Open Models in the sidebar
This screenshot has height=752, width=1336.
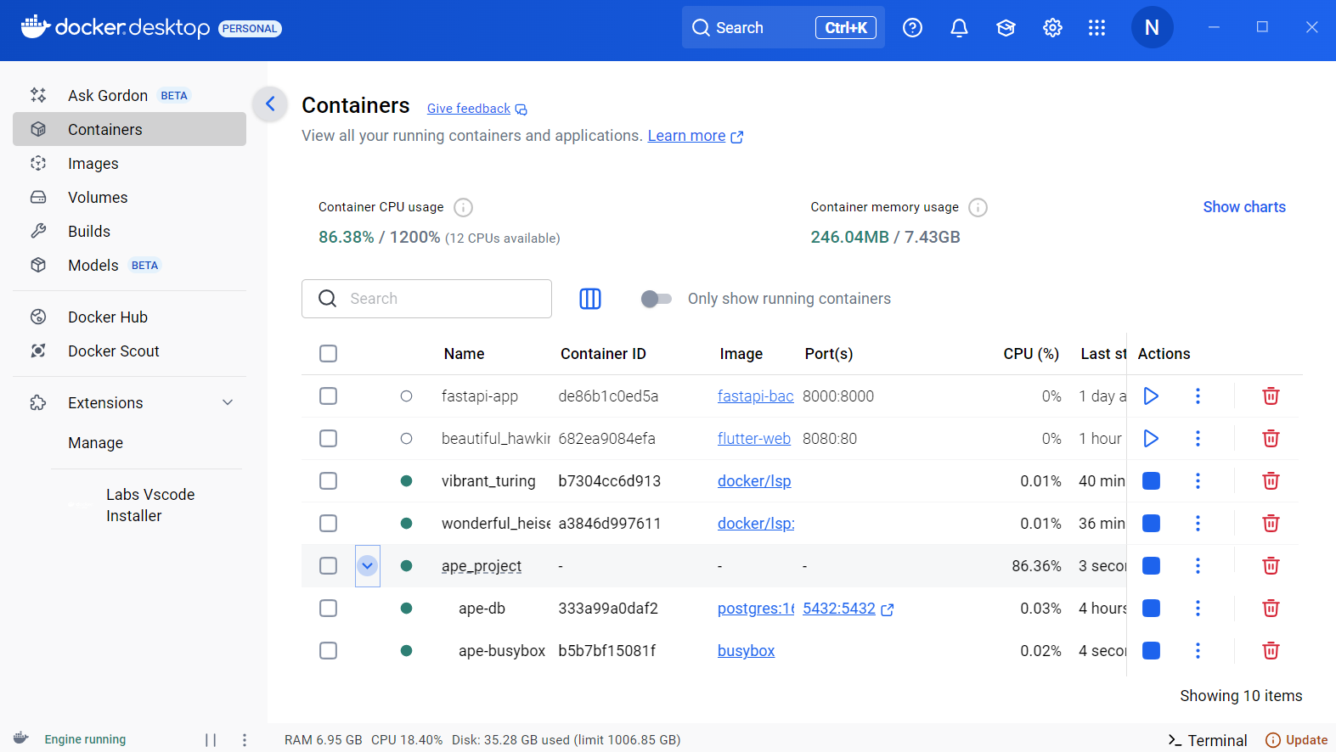[x=129, y=265]
